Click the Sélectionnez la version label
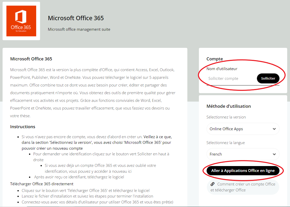Screen dimensions: 290x207 (226, 117)
